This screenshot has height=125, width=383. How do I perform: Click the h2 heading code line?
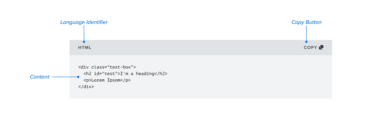pyautogui.click(x=125, y=74)
